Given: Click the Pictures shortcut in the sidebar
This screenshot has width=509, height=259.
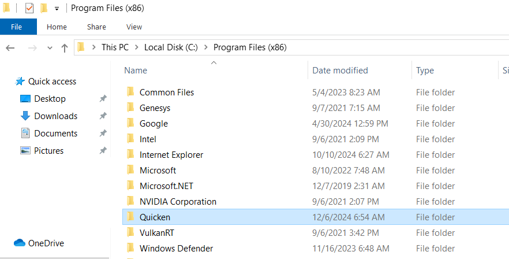Looking at the screenshot, I should pos(48,151).
